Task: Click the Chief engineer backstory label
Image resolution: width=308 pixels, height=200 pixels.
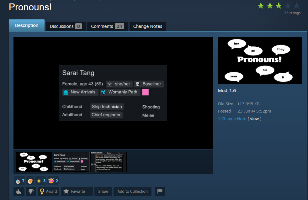Action: (106, 115)
